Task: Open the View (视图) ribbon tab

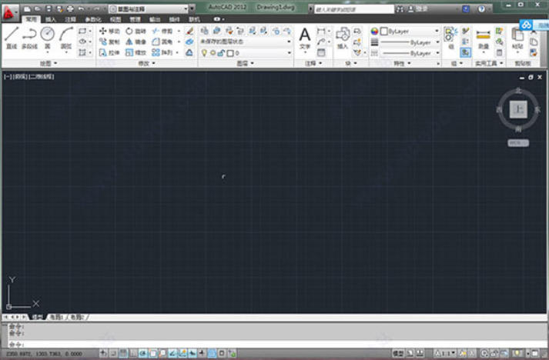Action: pos(115,18)
